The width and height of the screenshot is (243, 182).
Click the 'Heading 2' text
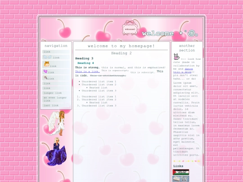121,53
